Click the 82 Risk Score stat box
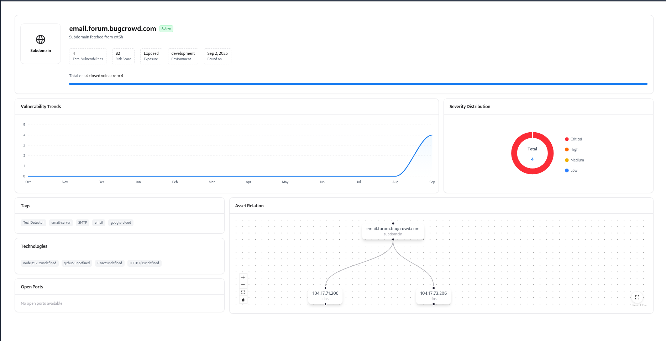Screen dimensions: 666x341 (x=123, y=56)
